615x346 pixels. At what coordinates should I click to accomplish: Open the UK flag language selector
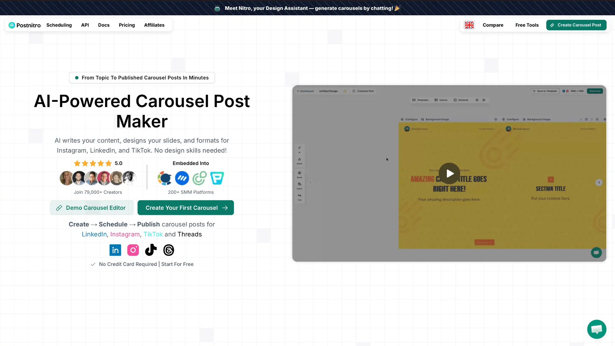(x=469, y=25)
